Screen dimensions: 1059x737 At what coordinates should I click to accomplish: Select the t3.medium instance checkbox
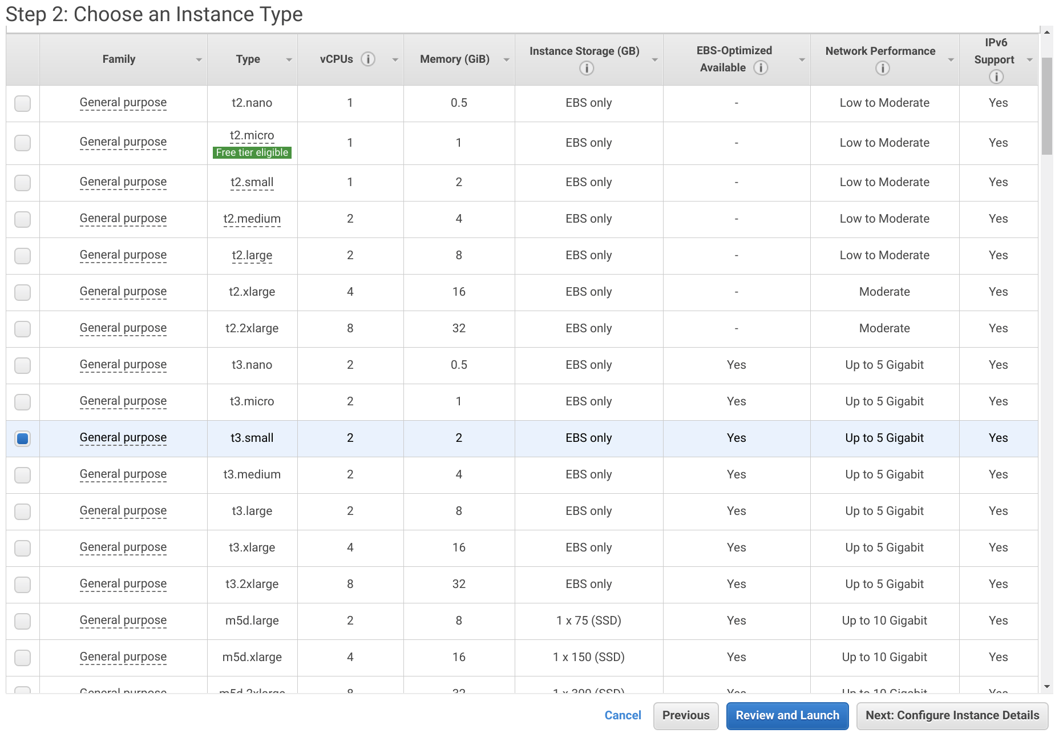[23, 475]
